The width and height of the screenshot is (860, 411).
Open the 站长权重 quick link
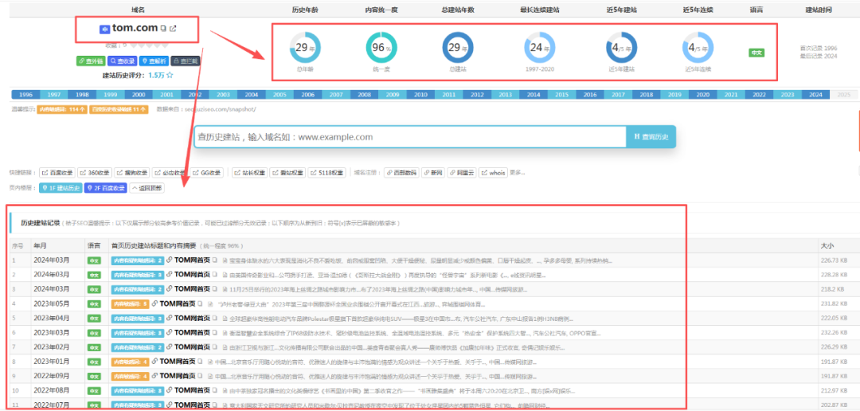click(249, 172)
